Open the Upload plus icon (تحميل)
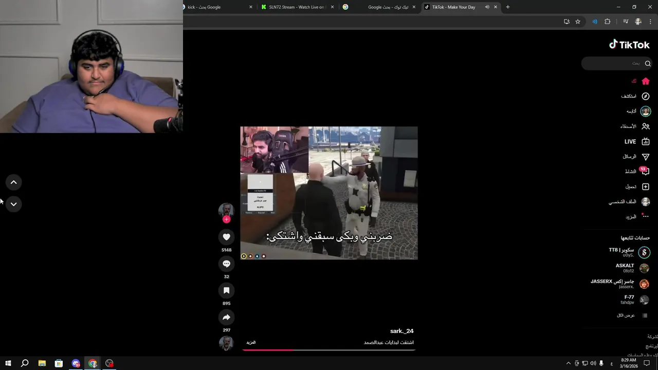Viewport: 658px width, 370px height. [x=646, y=187]
